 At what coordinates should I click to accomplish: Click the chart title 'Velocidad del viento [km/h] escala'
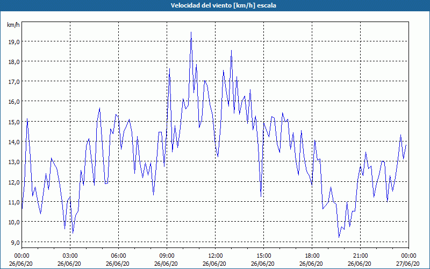coord(223,5)
